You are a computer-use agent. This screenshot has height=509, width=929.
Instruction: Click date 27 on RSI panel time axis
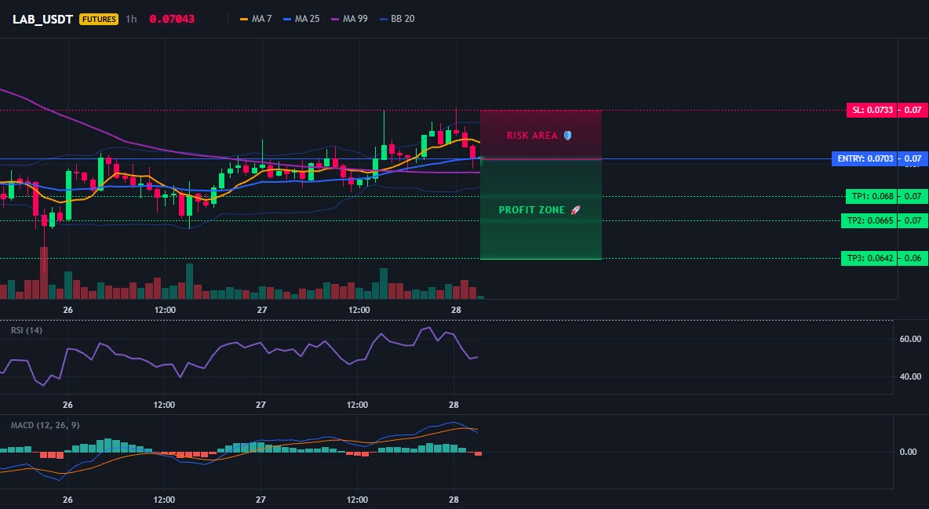tap(260, 405)
